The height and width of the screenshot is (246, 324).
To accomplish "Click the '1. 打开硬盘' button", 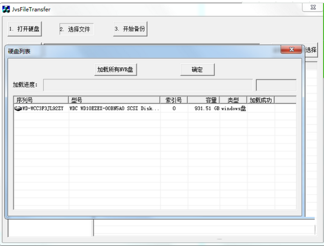I will coord(24,29).
